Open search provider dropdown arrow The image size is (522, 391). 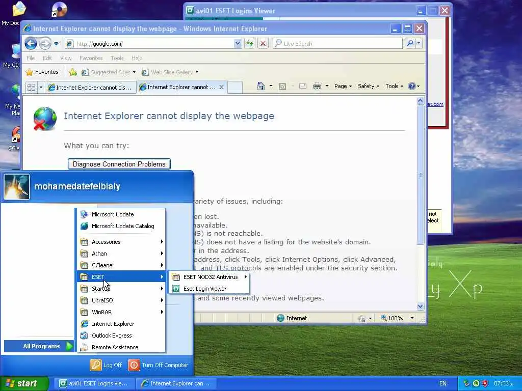tap(419, 43)
